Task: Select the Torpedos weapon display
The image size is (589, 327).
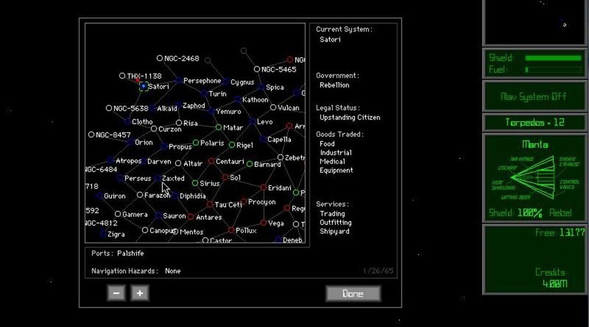Action: tap(534, 122)
